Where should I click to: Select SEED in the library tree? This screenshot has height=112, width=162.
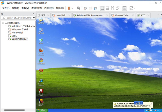14,36
